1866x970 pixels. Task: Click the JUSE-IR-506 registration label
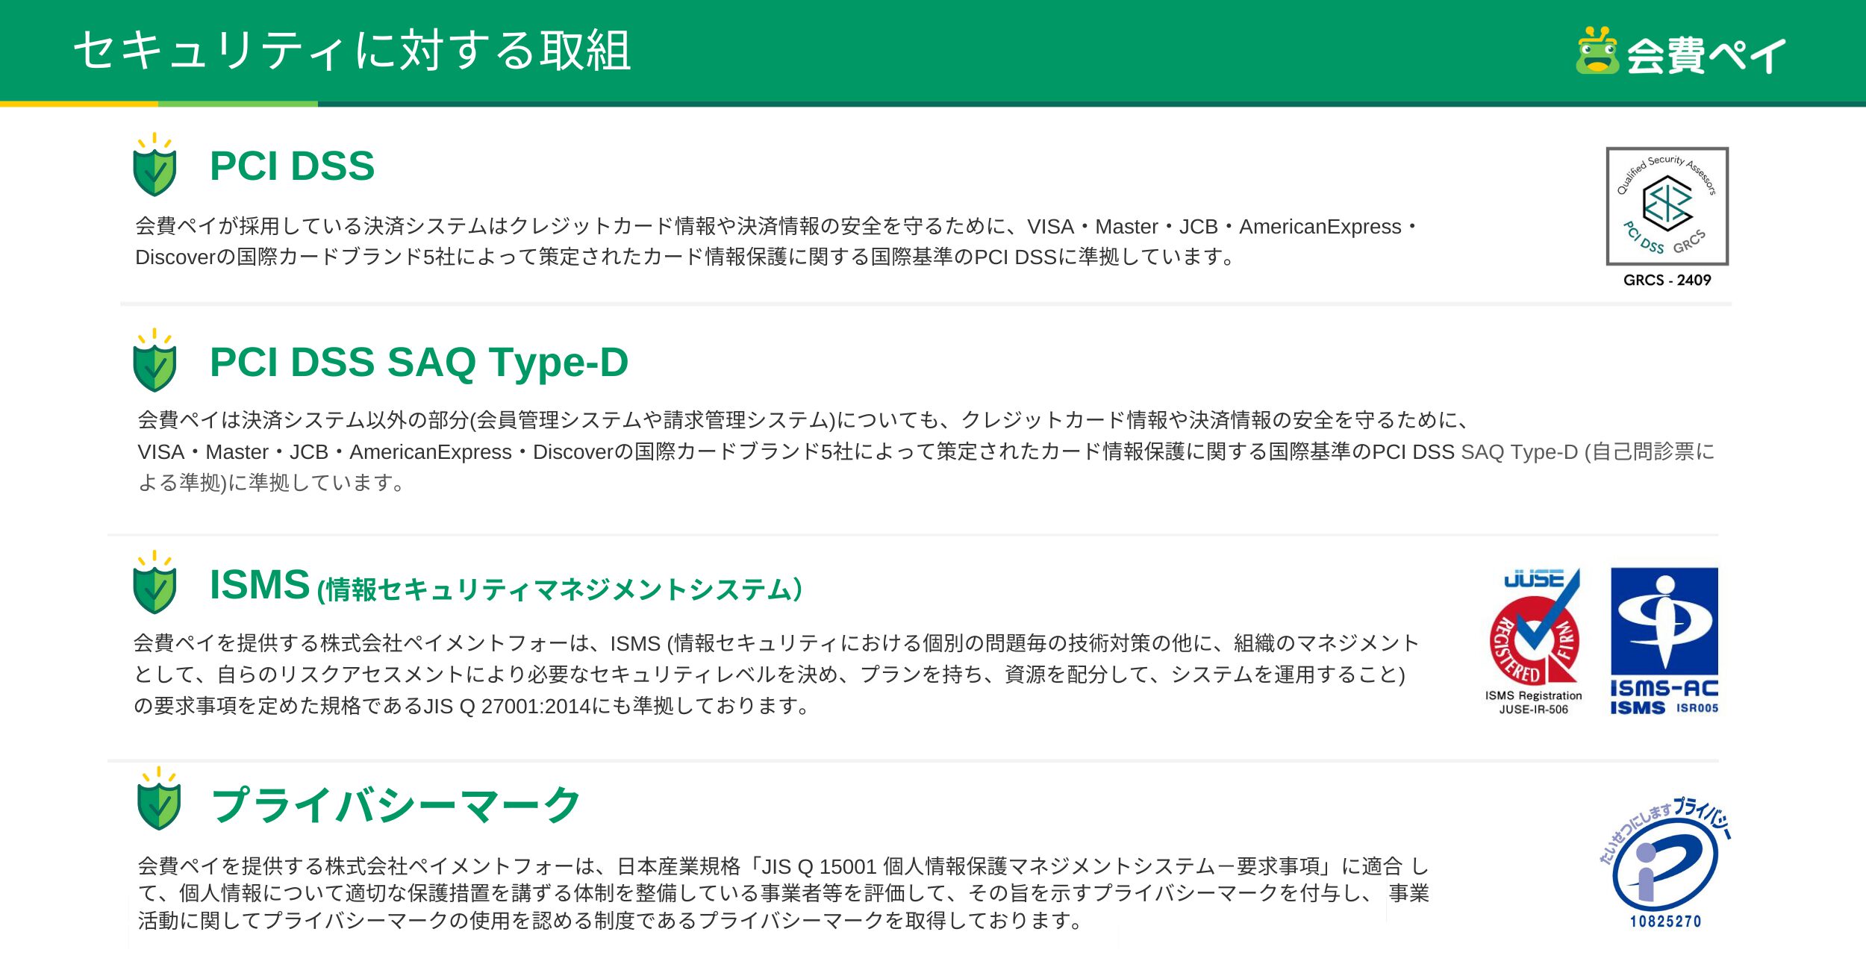(1533, 710)
